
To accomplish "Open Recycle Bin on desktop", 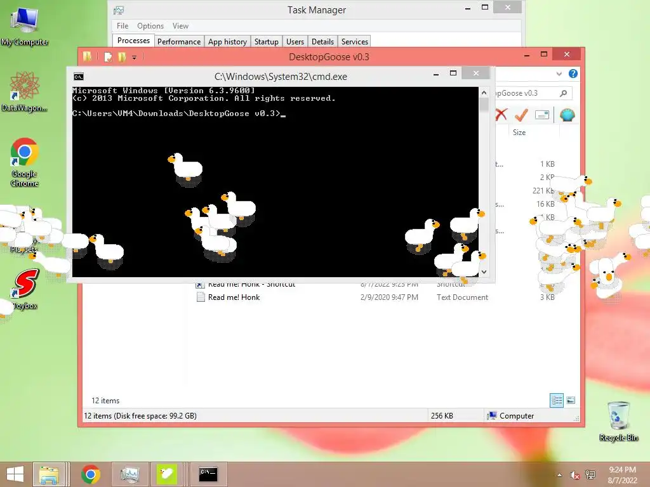I will pos(618,421).
